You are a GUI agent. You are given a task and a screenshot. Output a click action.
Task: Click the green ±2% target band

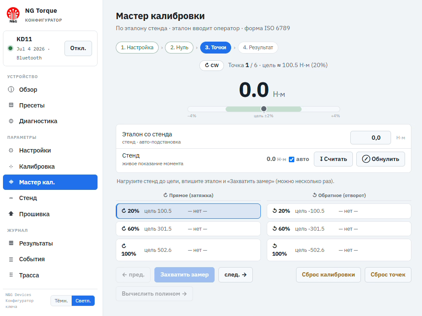[x=263, y=109]
